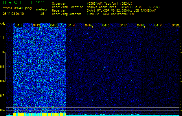
Task: Click the 0.9 frequency axis label
Action: click(x=2, y=67)
